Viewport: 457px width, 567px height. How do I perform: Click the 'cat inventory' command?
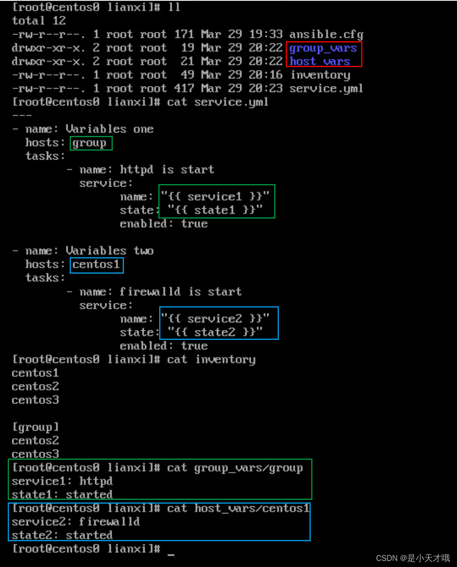[211, 360]
